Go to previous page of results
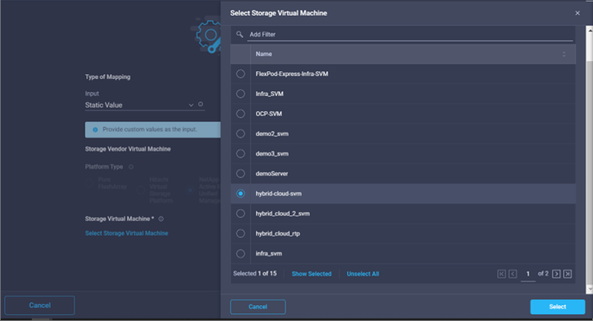Viewport: 593px width, 321px height. [513, 274]
